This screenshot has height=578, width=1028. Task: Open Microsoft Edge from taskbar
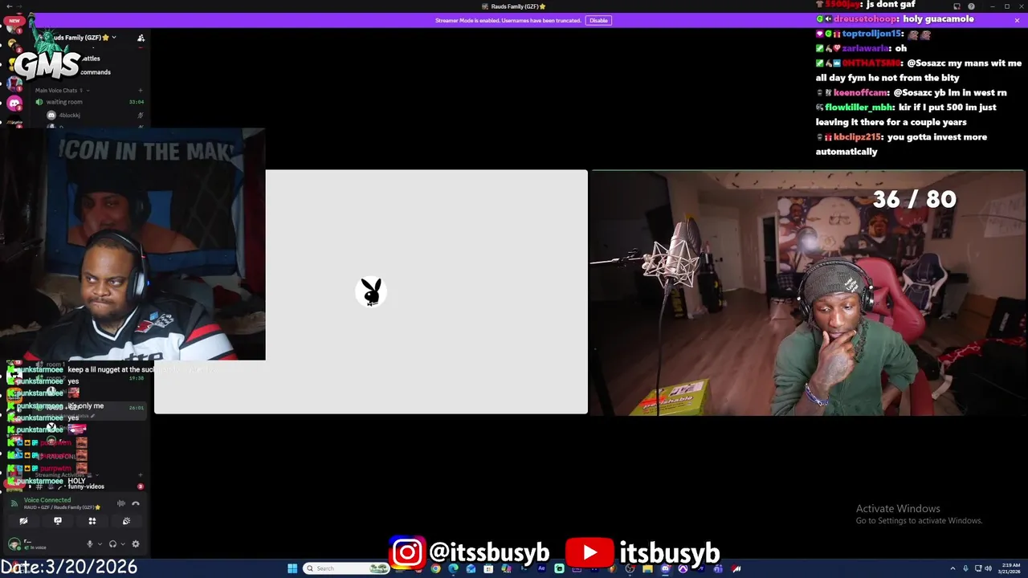click(453, 568)
